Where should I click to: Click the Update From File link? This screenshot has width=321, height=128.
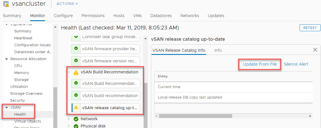tap(260, 64)
